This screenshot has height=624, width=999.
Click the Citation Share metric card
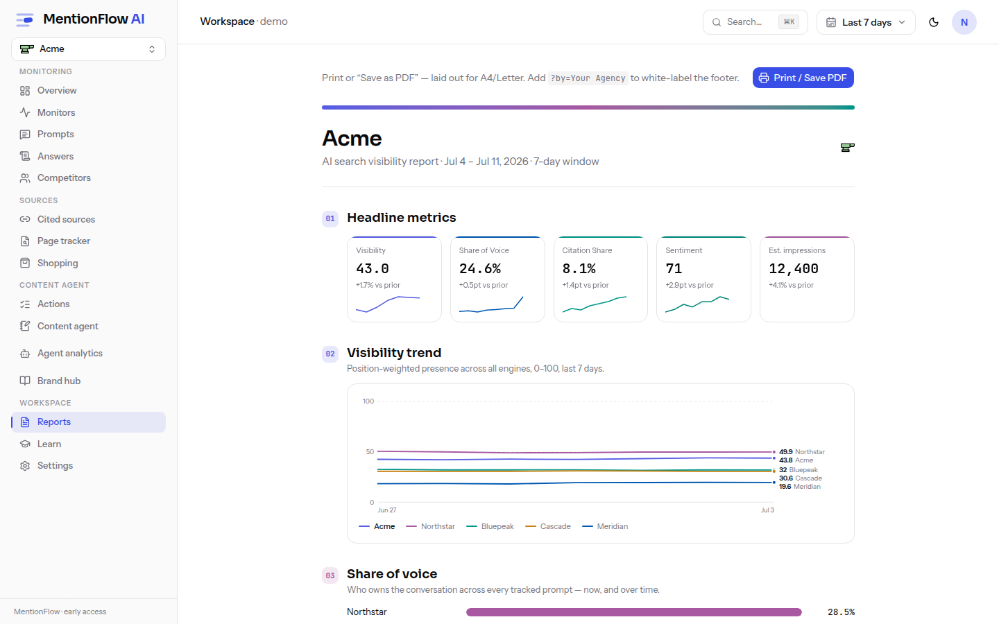[x=601, y=279]
